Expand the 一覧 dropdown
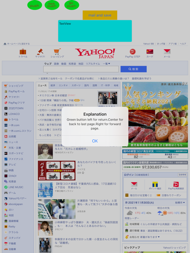The height and width of the screenshot is (253, 190). [106, 64]
